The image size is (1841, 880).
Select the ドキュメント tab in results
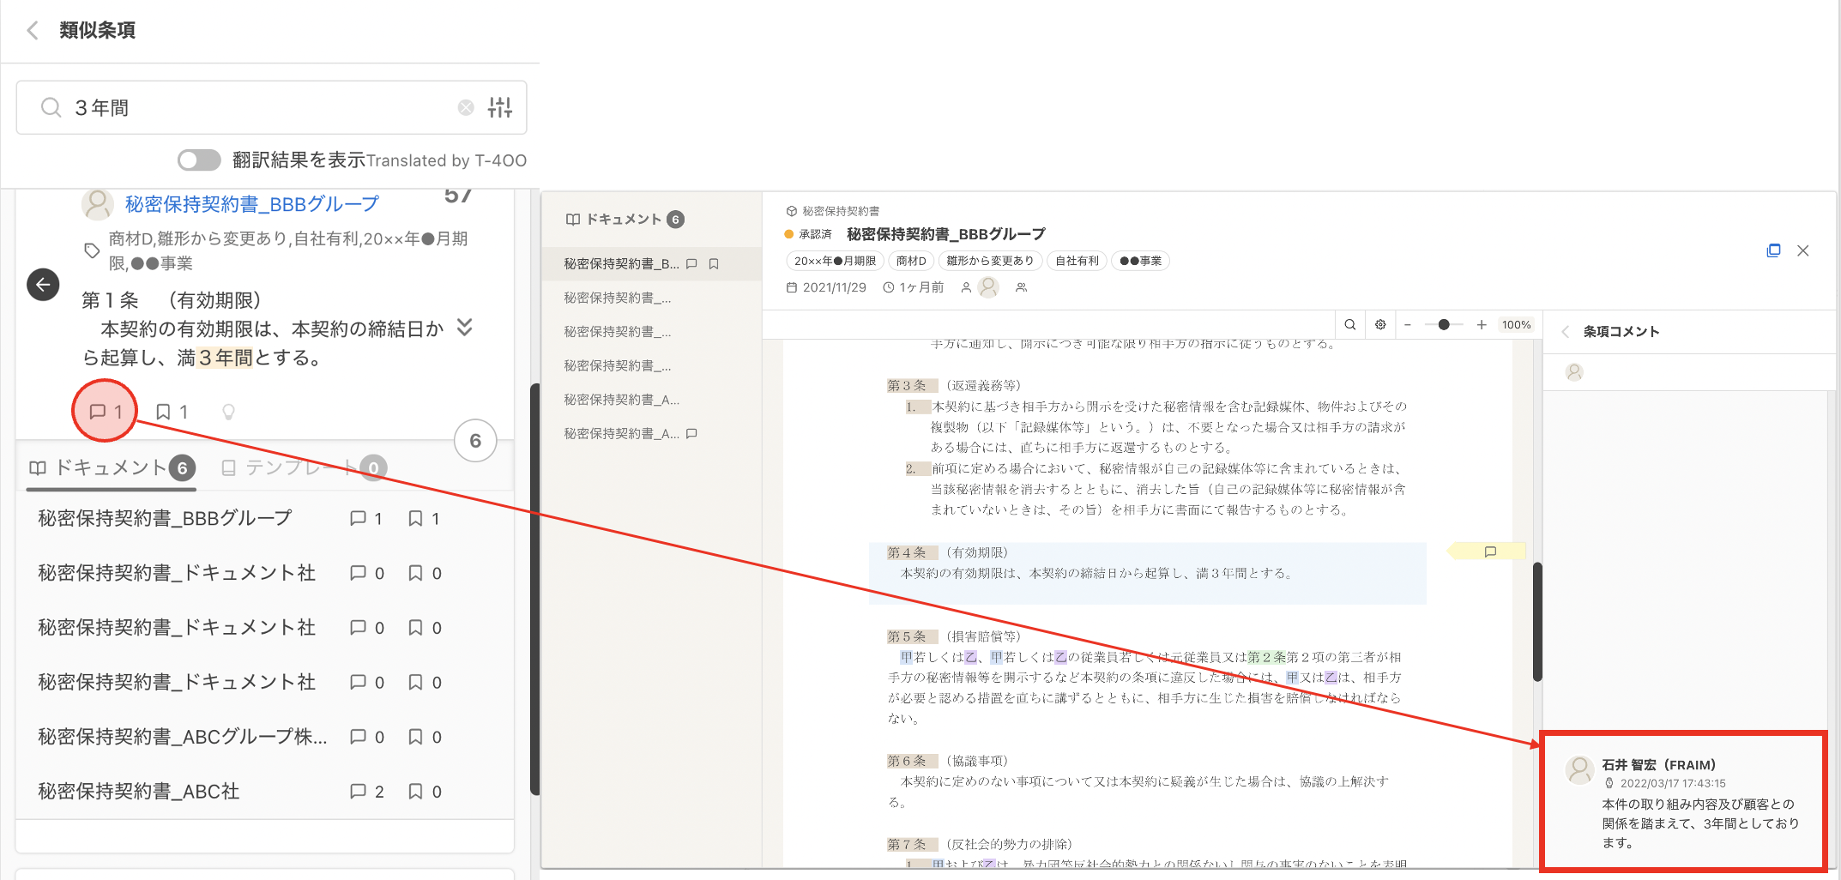tap(111, 467)
